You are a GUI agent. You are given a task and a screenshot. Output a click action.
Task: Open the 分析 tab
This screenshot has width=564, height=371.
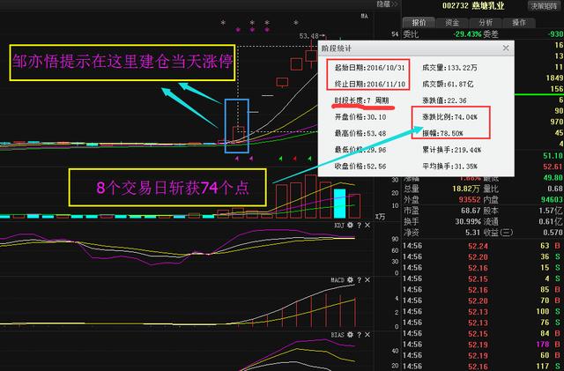(485, 22)
